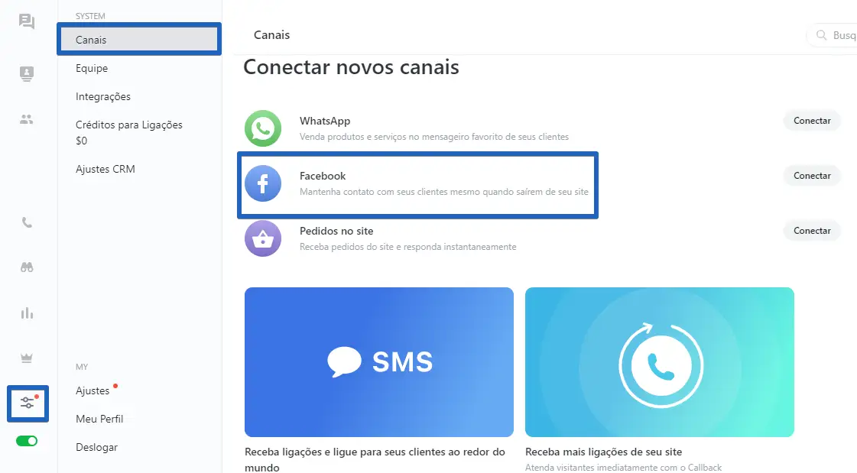Open the team people icon in sidebar

[26, 119]
